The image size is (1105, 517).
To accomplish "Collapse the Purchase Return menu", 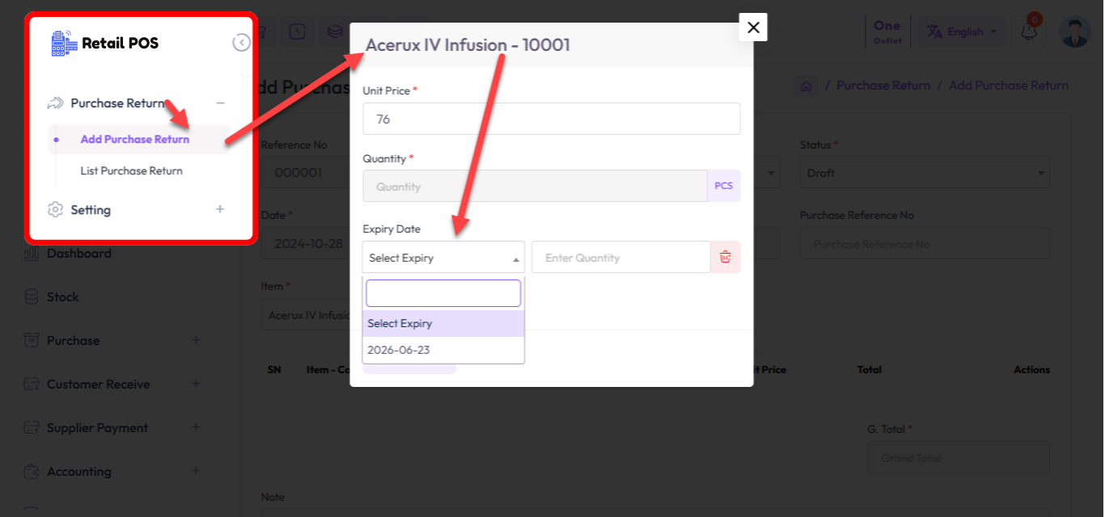I will (x=220, y=103).
